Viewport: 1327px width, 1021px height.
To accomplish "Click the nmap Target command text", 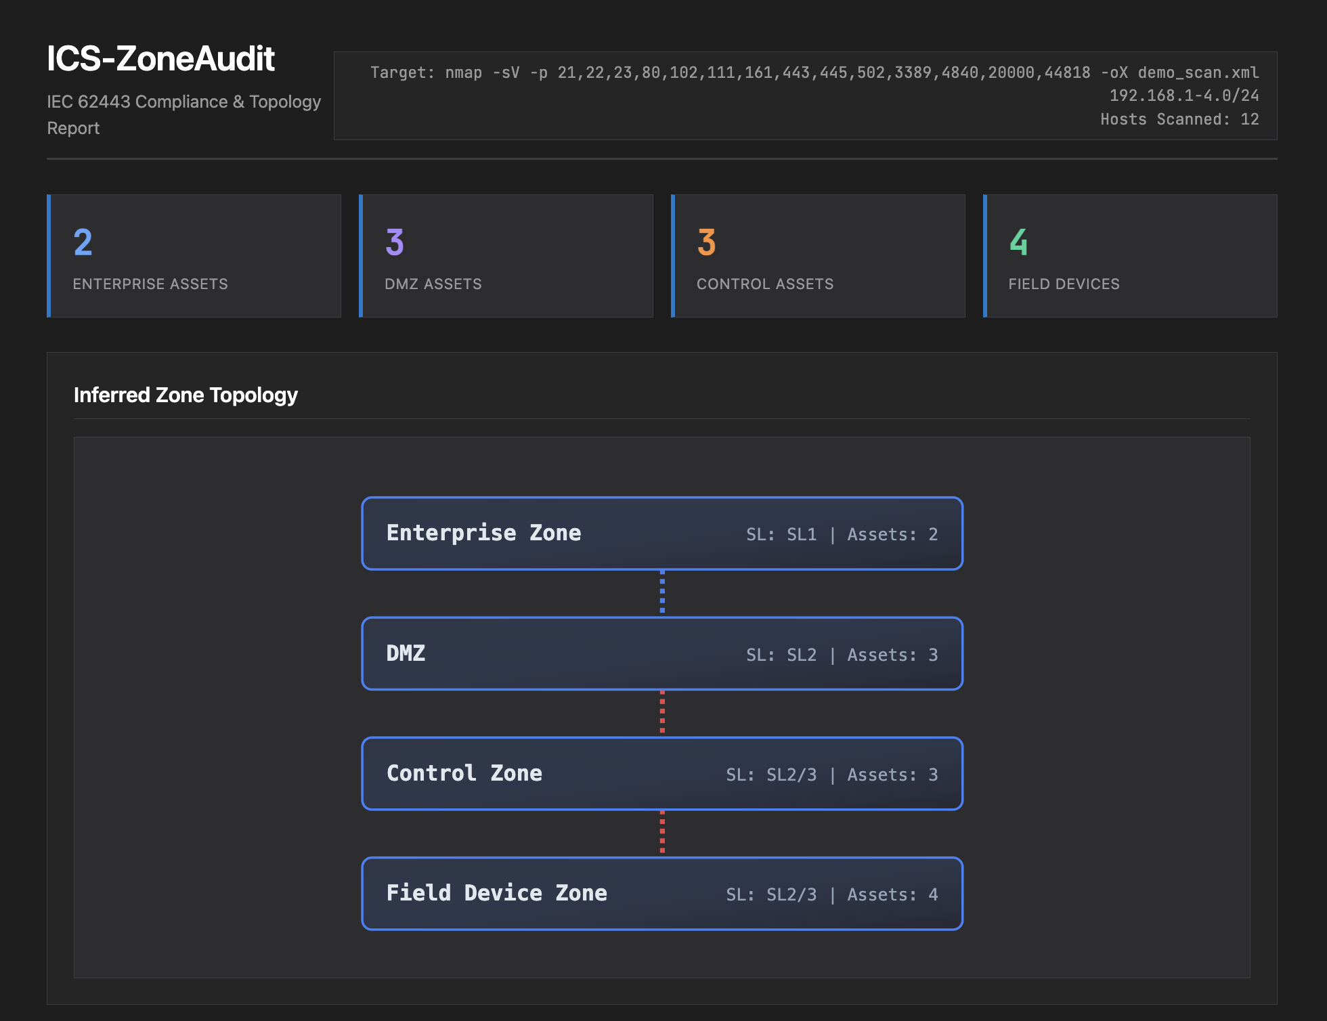I will click(x=814, y=72).
